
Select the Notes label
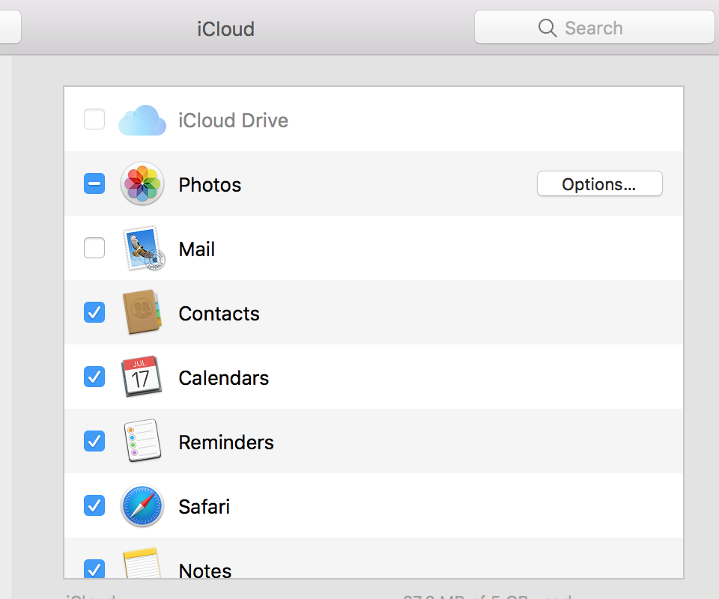pyautogui.click(x=205, y=570)
